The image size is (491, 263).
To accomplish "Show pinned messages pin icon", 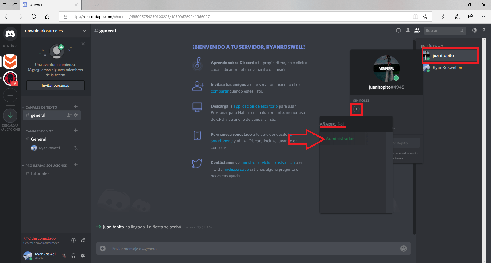I will coord(408,30).
